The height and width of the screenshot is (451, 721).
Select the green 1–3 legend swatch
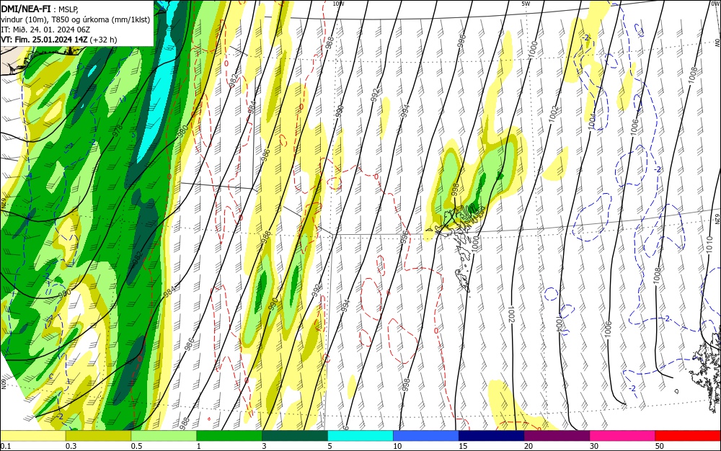pos(229,436)
